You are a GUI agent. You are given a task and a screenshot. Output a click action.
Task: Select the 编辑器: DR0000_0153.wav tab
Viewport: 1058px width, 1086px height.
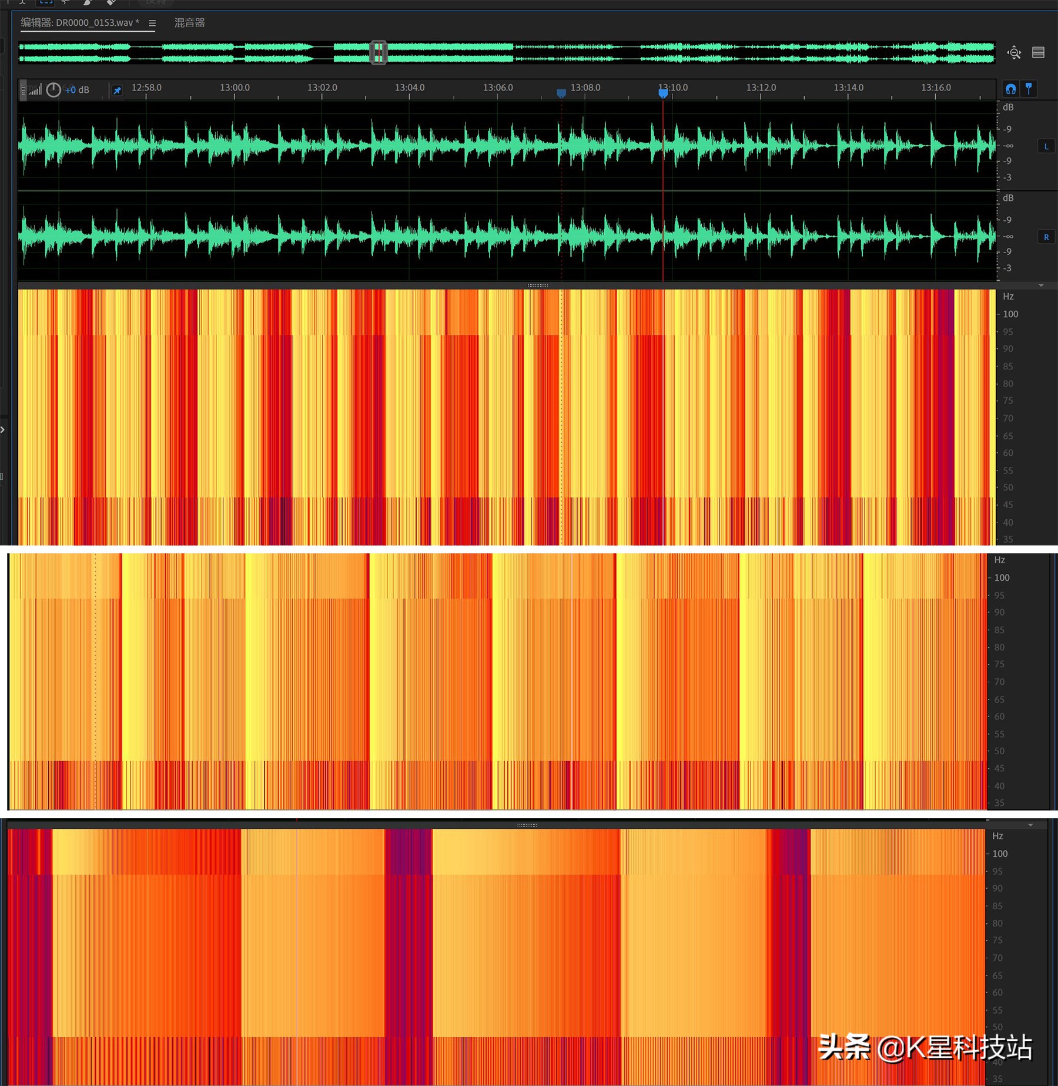pyautogui.click(x=80, y=23)
